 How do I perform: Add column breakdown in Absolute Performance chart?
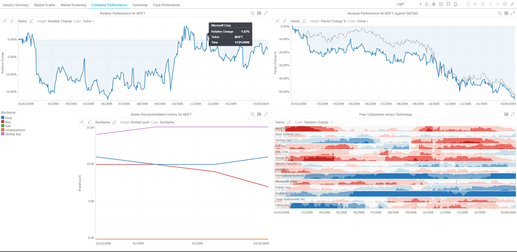[x=277, y=21]
